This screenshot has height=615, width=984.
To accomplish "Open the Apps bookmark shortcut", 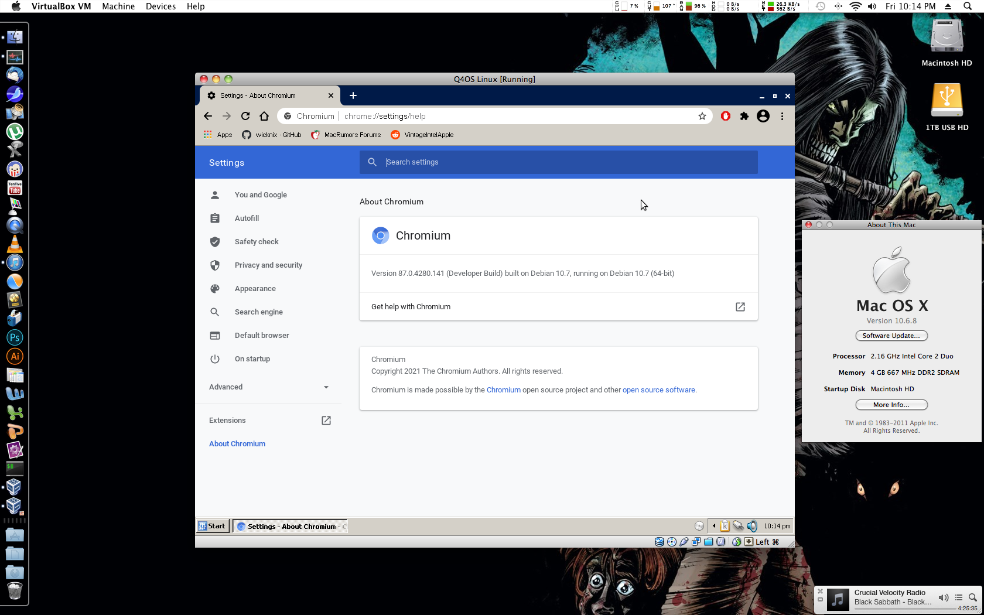I will [x=218, y=135].
